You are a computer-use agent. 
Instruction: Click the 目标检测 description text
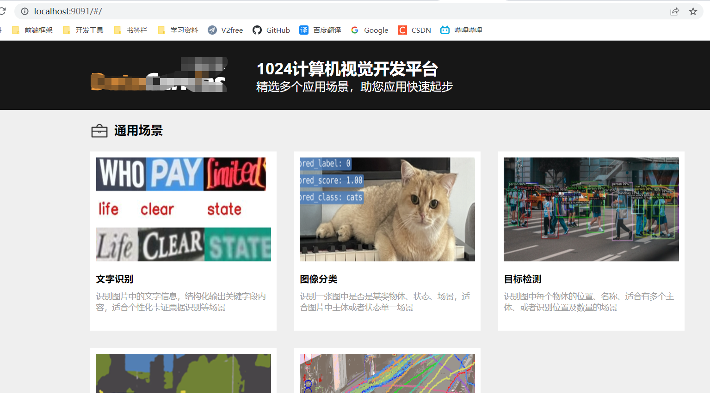[589, 302]
